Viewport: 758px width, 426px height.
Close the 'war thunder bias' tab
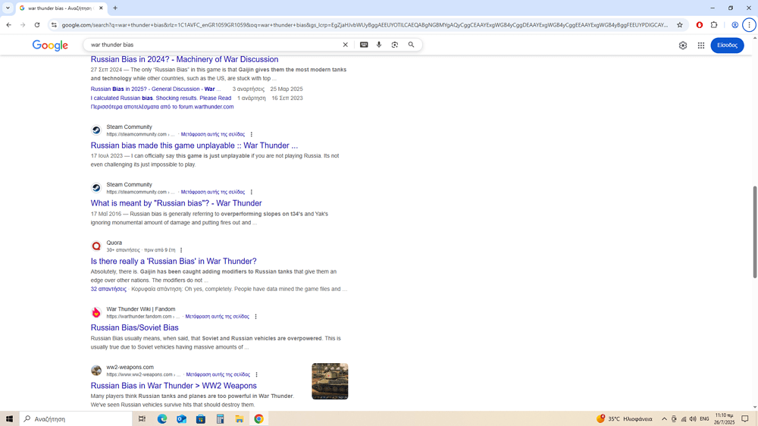pyautogui.click(x=101, y=8)
